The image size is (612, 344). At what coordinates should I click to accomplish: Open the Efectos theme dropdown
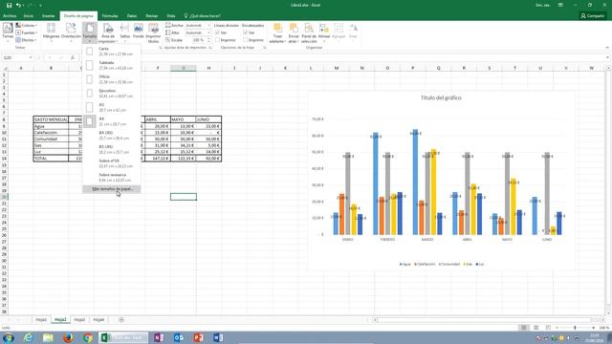[27, 40]
